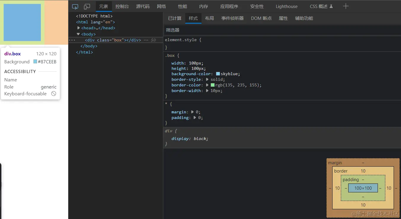Open the Lighthouse tab
Viewport: 401px width, 219px height.
point(287,7)
